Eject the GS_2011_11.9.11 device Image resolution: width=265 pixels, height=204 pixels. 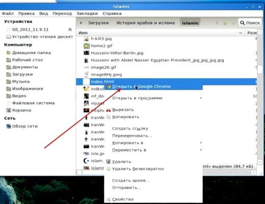[x=70, y=30]
